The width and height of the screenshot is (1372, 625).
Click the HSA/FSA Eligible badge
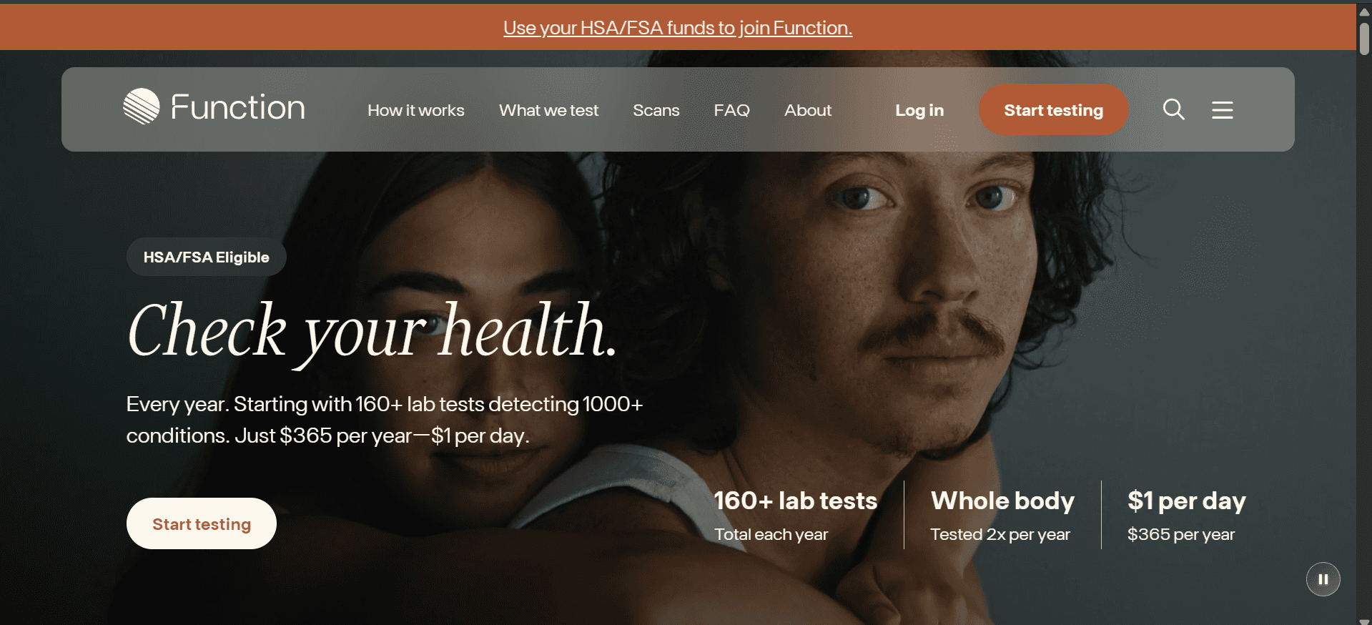tap(206, 257)
